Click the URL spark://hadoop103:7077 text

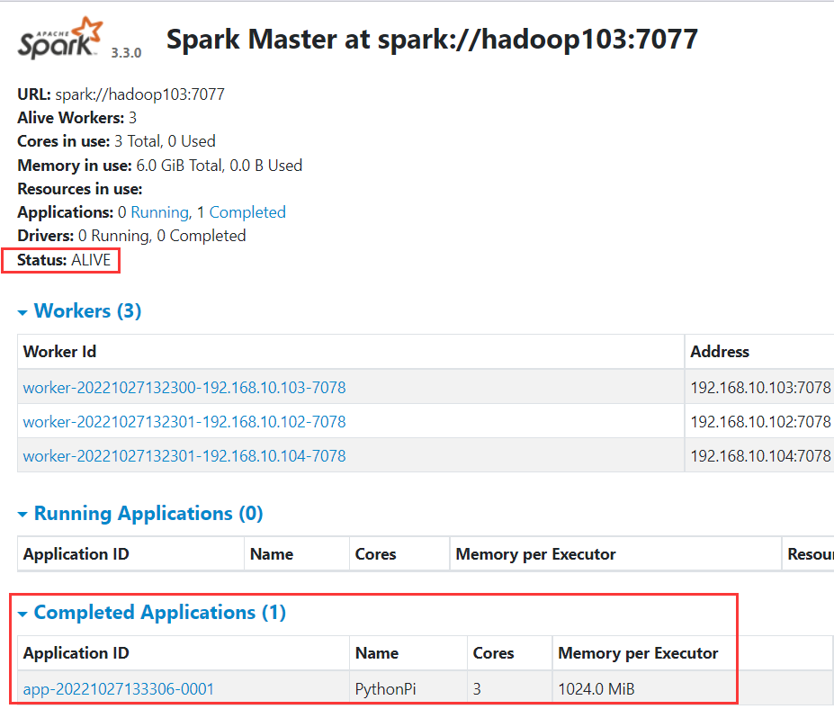[x=121, y=94]
